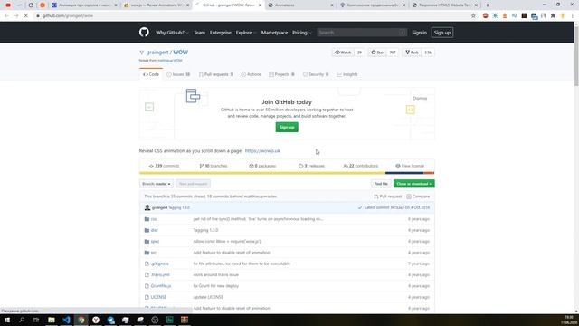
Task: Open the css folder
Action: click(154, 219)
